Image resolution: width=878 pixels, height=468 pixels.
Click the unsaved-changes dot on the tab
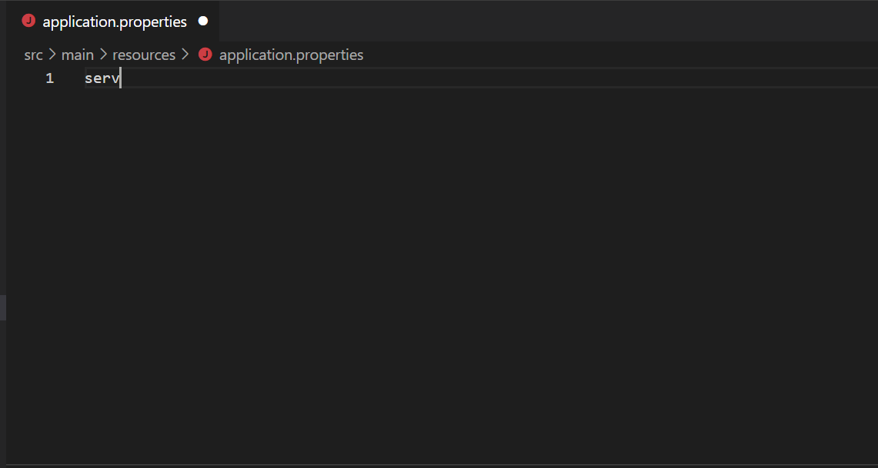(x=202, y=21)
